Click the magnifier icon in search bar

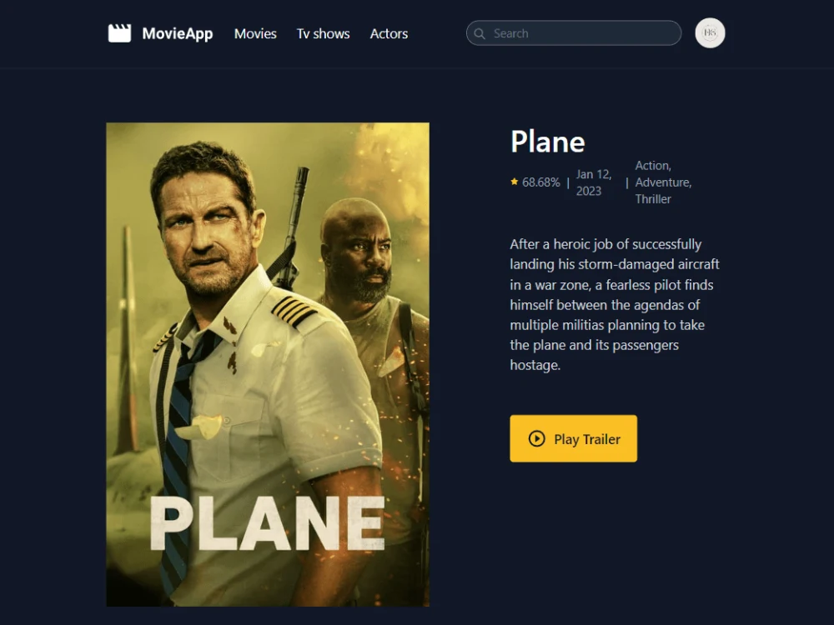(x=480, y=33)
